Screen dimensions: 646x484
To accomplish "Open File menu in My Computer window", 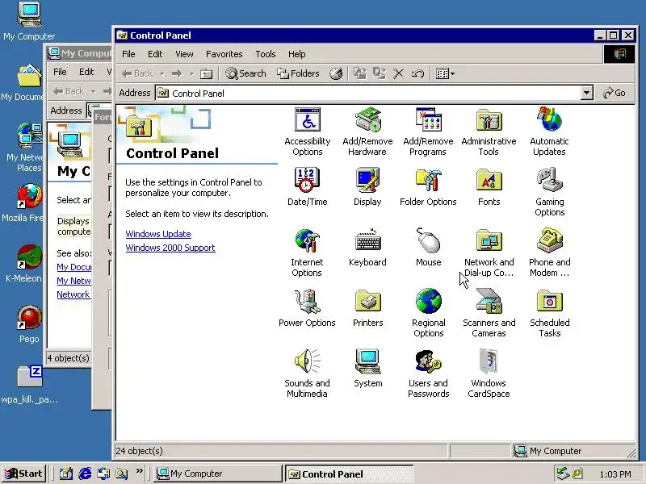I will (x=60, y=72).
